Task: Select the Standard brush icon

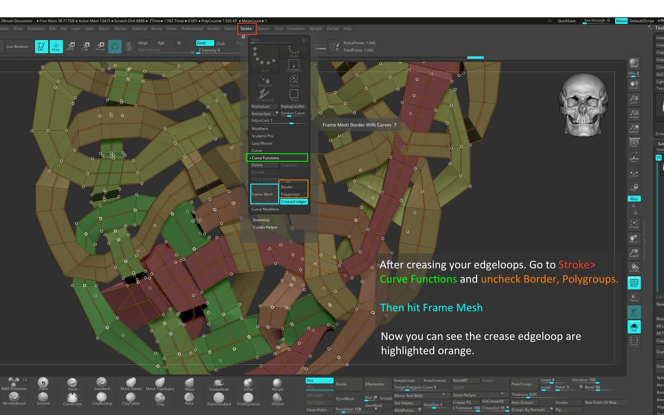Action: (102, 384)
